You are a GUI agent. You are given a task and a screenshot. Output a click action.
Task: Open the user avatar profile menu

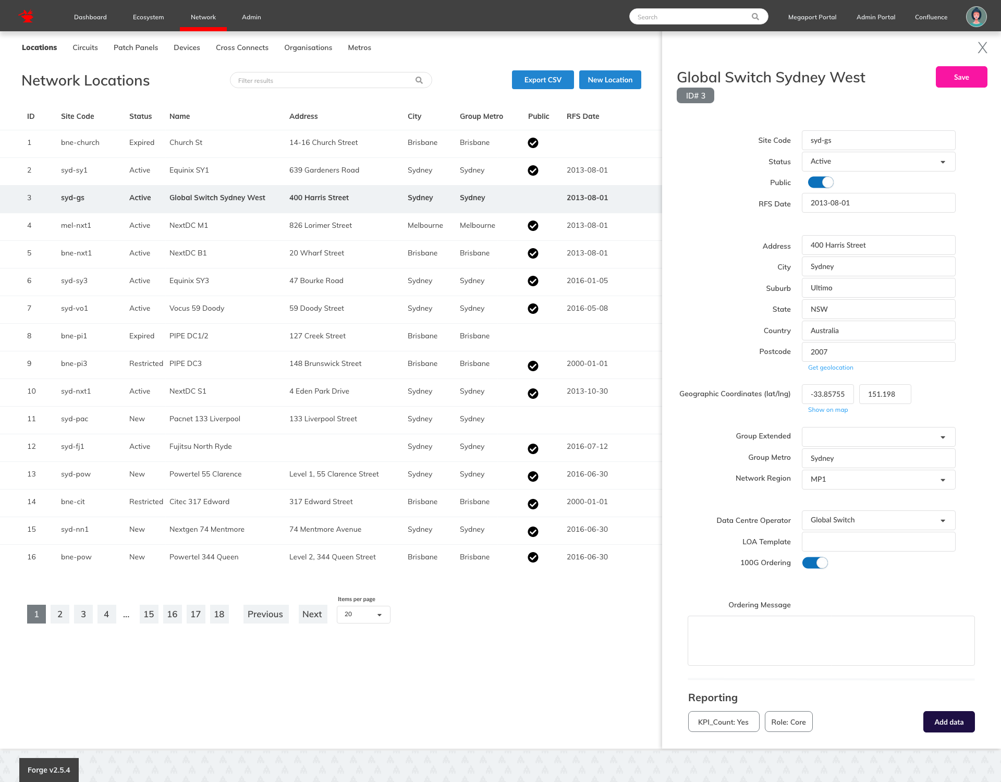(x=975, y=17)
